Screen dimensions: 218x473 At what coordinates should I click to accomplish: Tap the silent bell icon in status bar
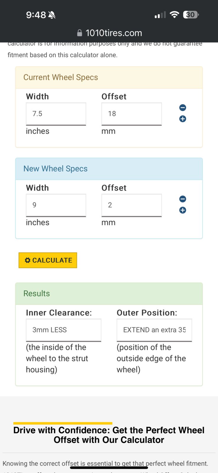point(52,15)
